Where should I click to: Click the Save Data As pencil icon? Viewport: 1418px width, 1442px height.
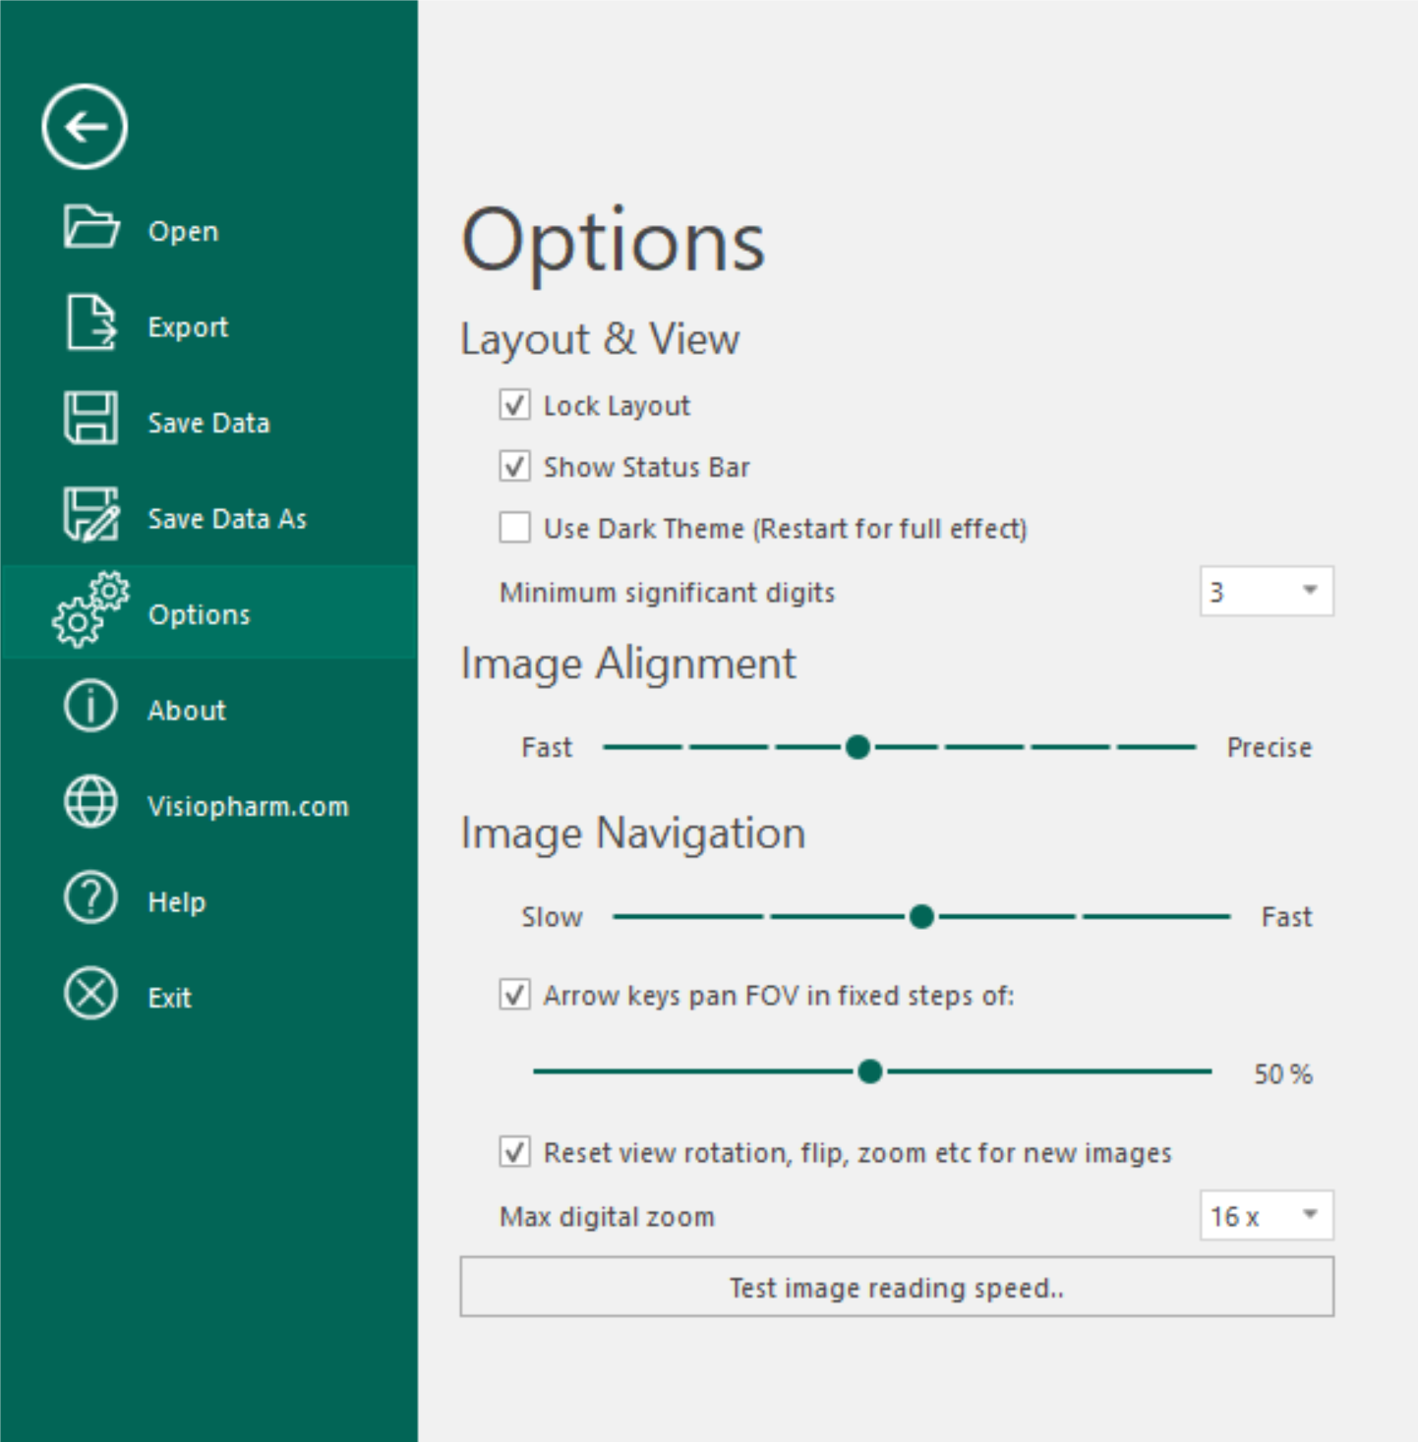click(90, 515)
